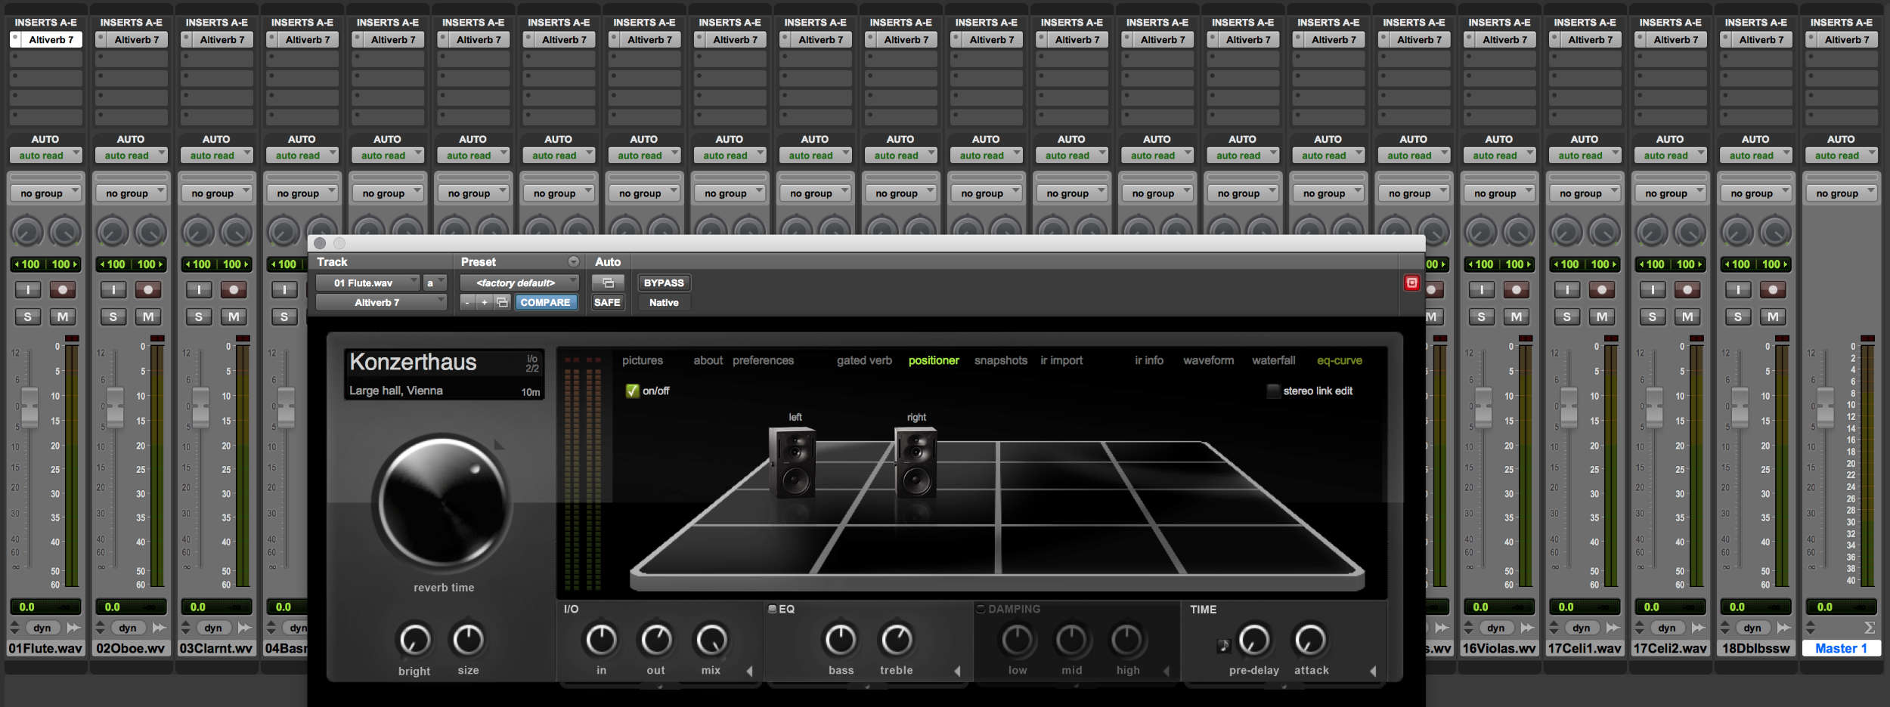The height and width of the screenshot is (707, 1890).
Task: Click the volume fader on 01Flute.wav channel
Action: click(29, 408)
